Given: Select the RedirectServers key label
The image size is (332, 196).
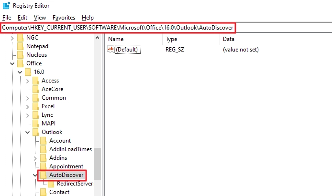Looking at the screenshot, I should pos(75,184).
